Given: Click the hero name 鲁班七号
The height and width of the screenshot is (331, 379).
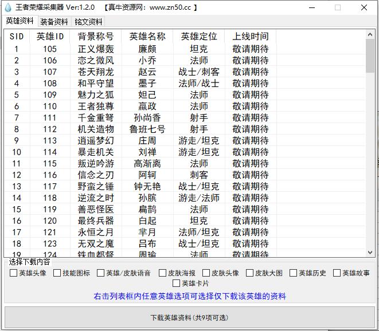Looking at the screenshot, I should [147, 129].
